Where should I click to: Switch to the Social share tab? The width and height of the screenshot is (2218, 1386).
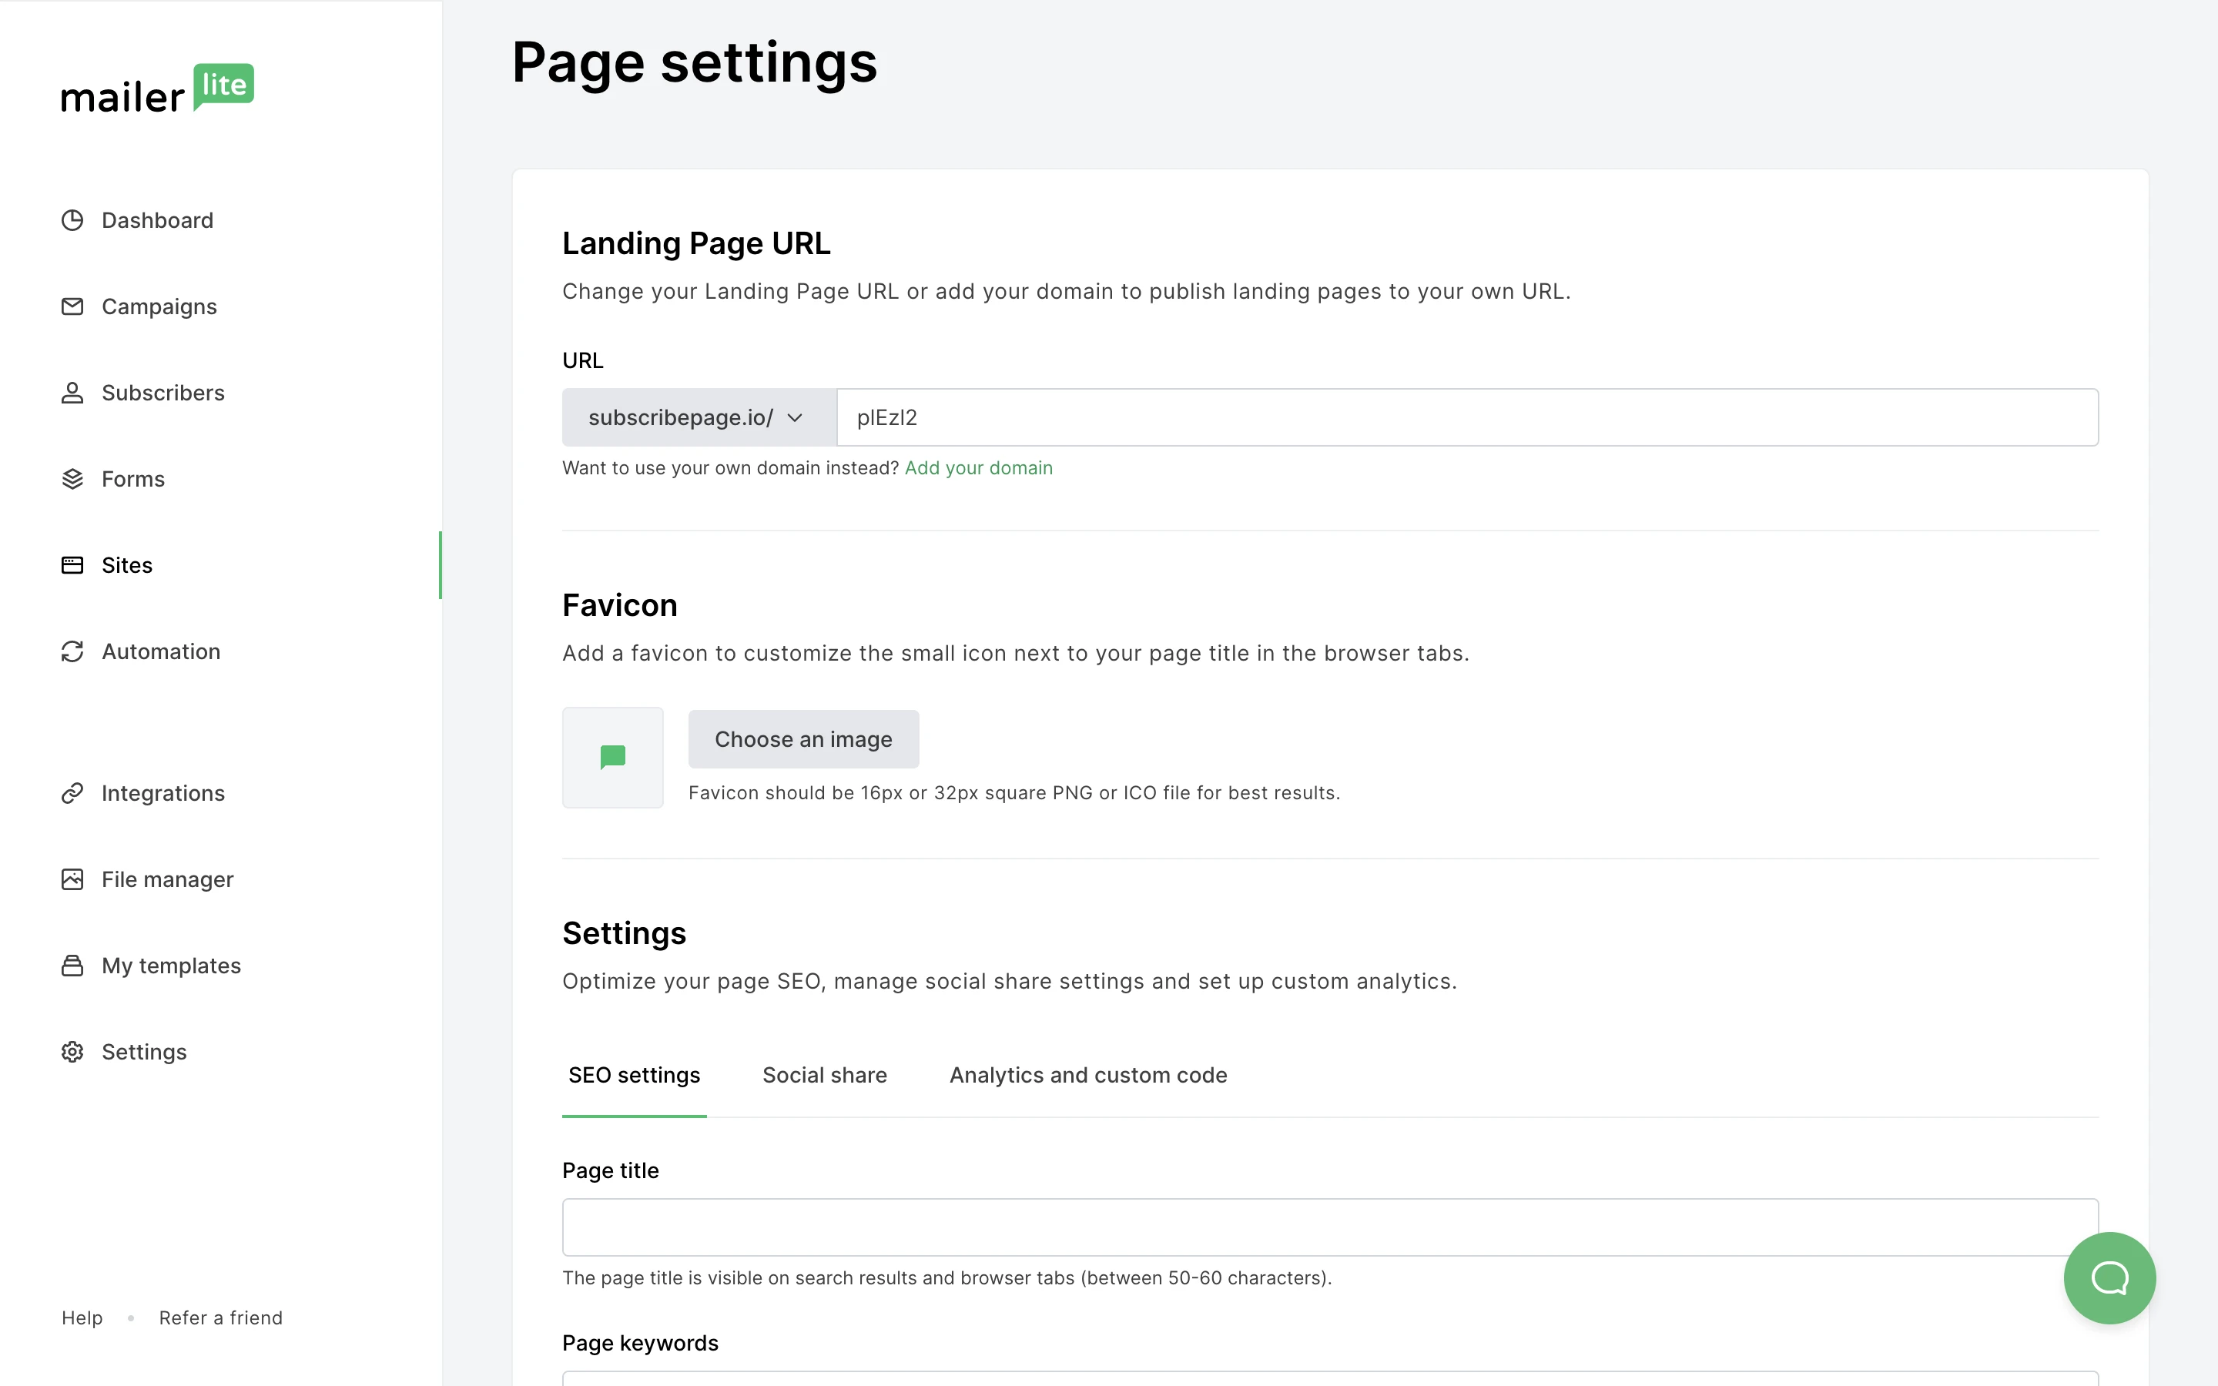825,1075
